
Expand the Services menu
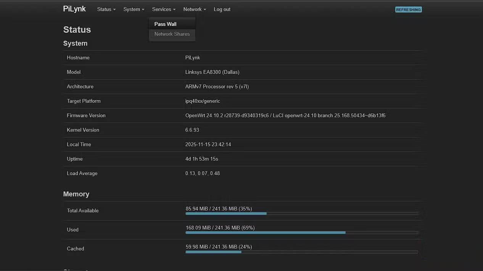point(163,9)
